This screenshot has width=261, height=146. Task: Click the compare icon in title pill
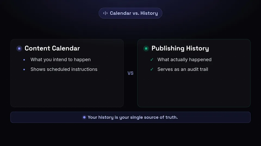point(105,13)
